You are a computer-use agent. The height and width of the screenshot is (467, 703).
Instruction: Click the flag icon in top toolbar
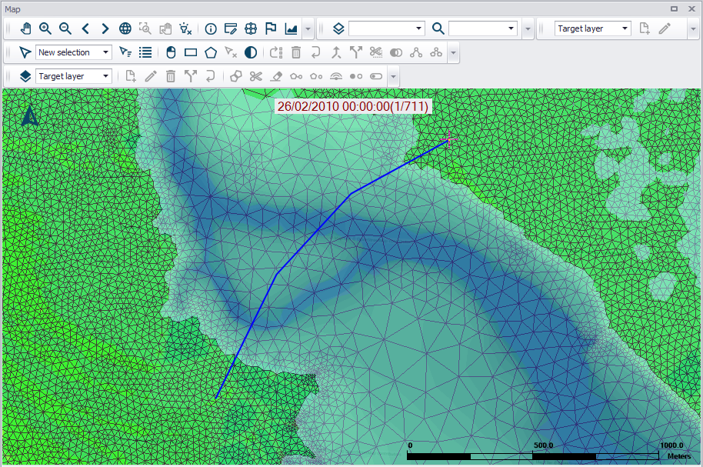pos(271,28)
